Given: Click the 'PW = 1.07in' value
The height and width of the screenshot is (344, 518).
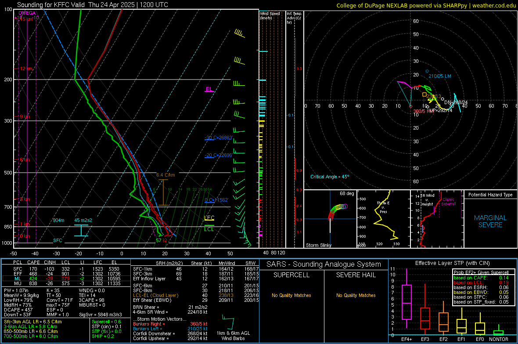Looking at the screenshot, I should pyautogui.click(x=17, y=290).
